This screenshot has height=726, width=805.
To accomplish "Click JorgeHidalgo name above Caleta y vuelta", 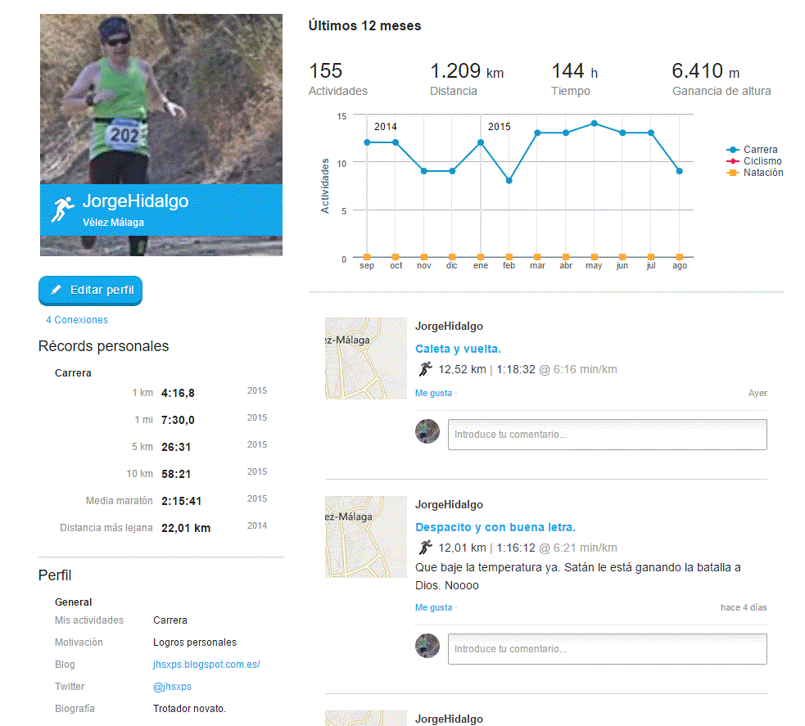I will point(449,327).
